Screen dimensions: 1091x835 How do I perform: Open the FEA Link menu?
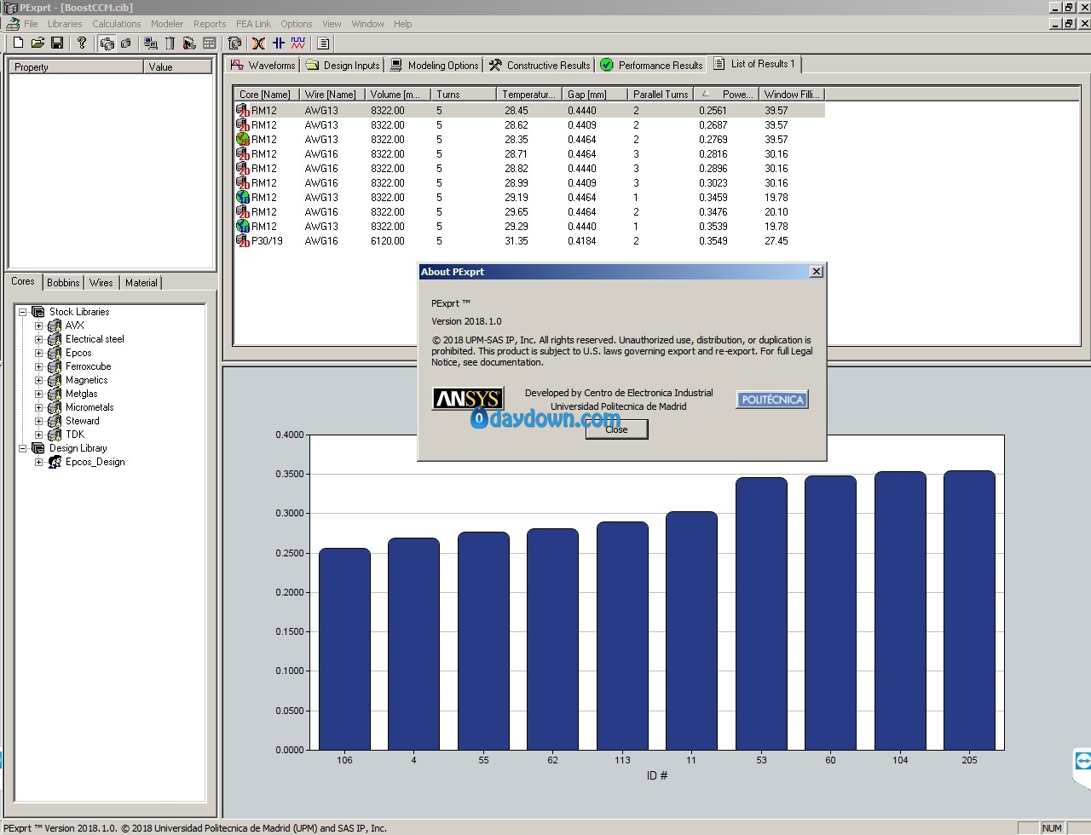coord(253,24)
